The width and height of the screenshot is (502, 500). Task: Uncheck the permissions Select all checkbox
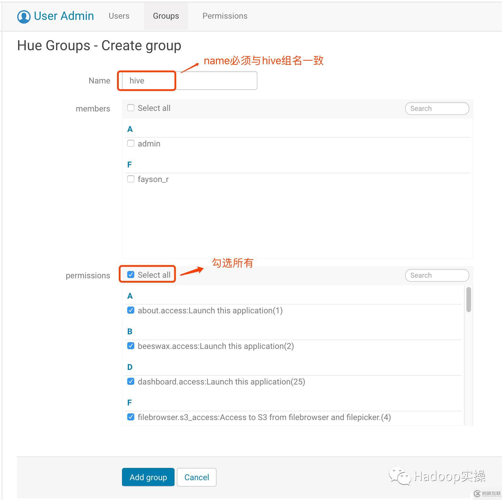(x=131, y=275)
